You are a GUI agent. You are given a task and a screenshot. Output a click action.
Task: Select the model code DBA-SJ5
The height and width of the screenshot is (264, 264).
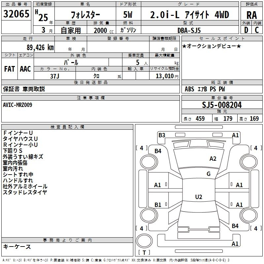pos(189,30)
